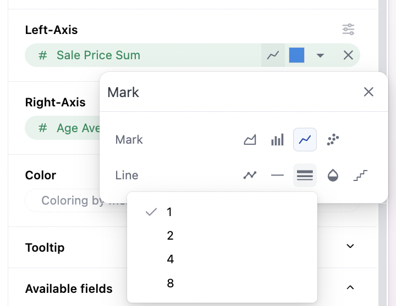
Task: Expand the Tooltip section
Action: coord(350,246)
